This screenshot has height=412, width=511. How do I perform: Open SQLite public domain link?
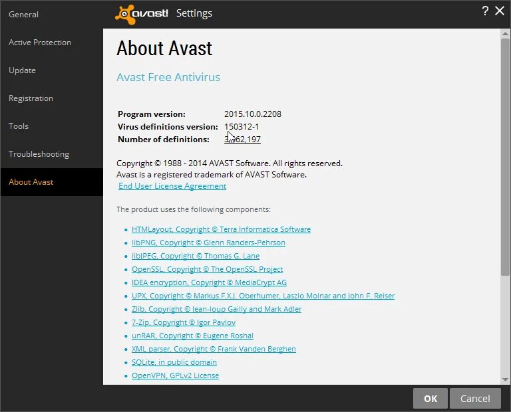click(174, 362)
